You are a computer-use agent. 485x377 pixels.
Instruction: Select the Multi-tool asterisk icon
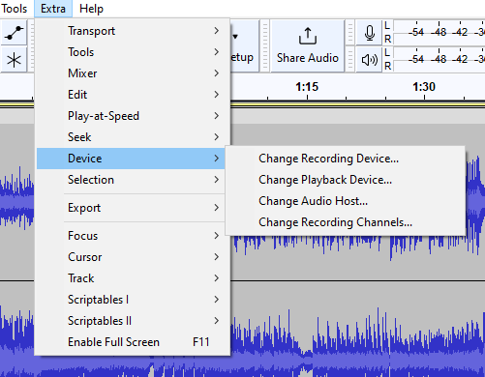pos(14,60)
